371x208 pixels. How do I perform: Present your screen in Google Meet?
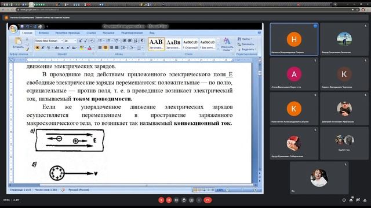tap(191, 200)
